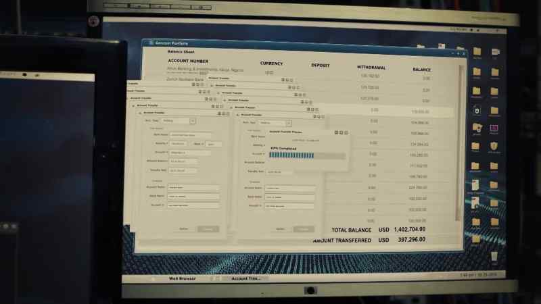The width and height of the screenshot is (541, 304).
Task: Click the light cancel button in the right Account Transfer form
Action: pos(280,229)
